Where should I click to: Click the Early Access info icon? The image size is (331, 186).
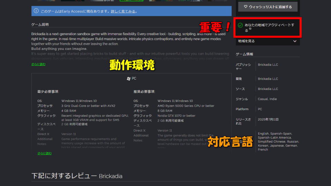coord(36,11)
